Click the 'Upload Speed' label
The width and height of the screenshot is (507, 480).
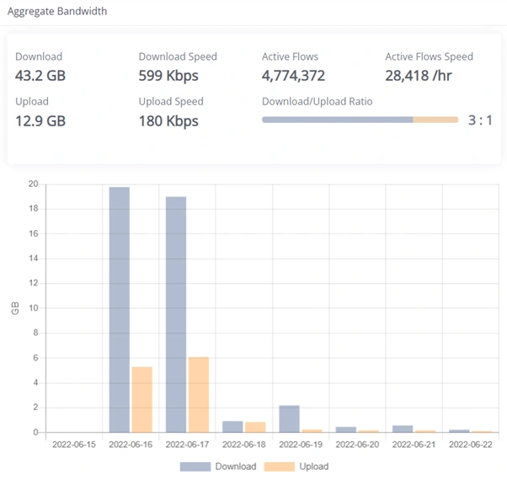(x=171, y=102)
